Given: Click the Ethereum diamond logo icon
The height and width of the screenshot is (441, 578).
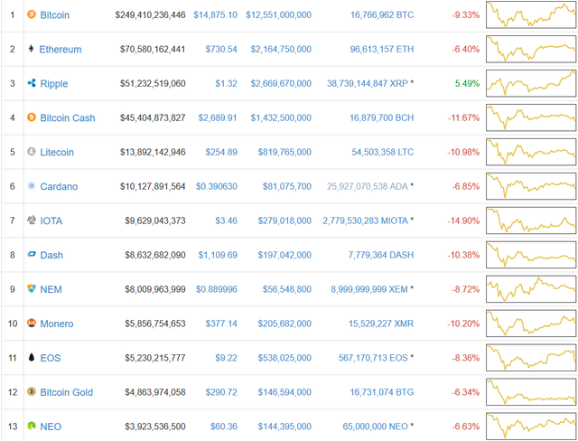Looking at the screenshot, I should pos(32,49).
